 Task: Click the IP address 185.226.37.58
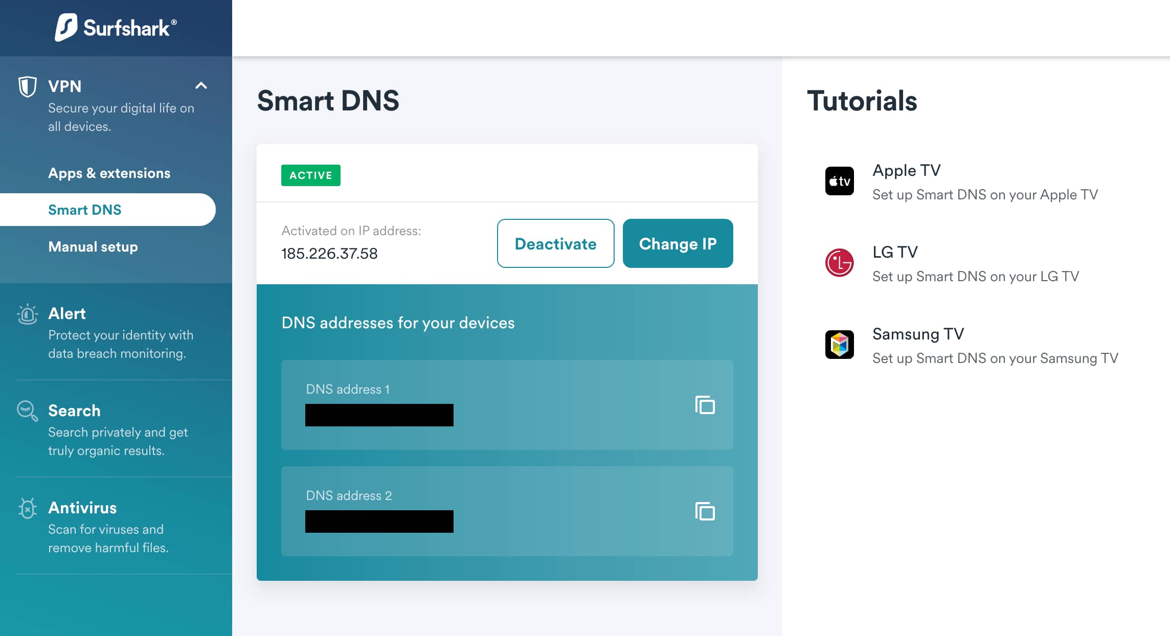pos(329,254)
